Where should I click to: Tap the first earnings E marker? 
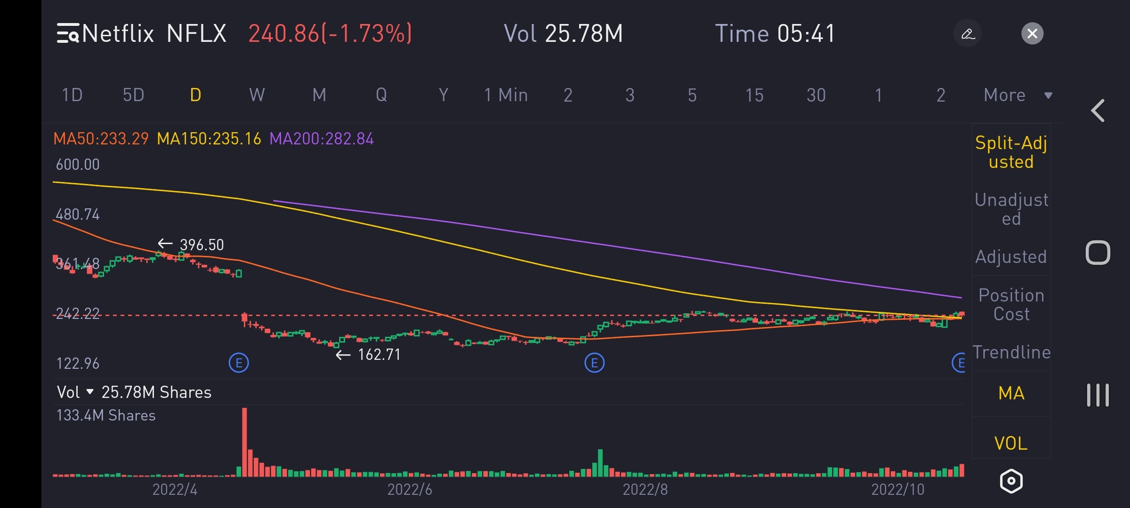239,363
